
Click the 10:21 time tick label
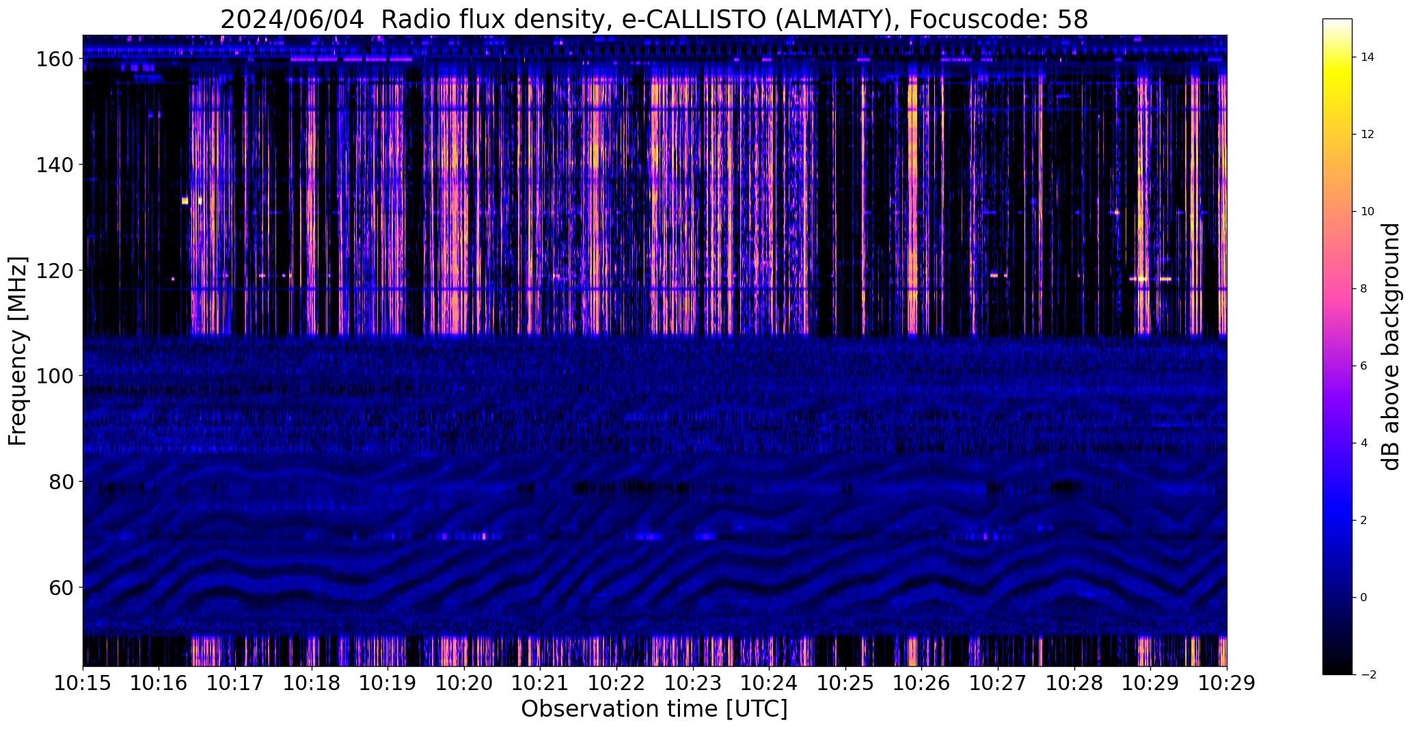pos(540,683)
